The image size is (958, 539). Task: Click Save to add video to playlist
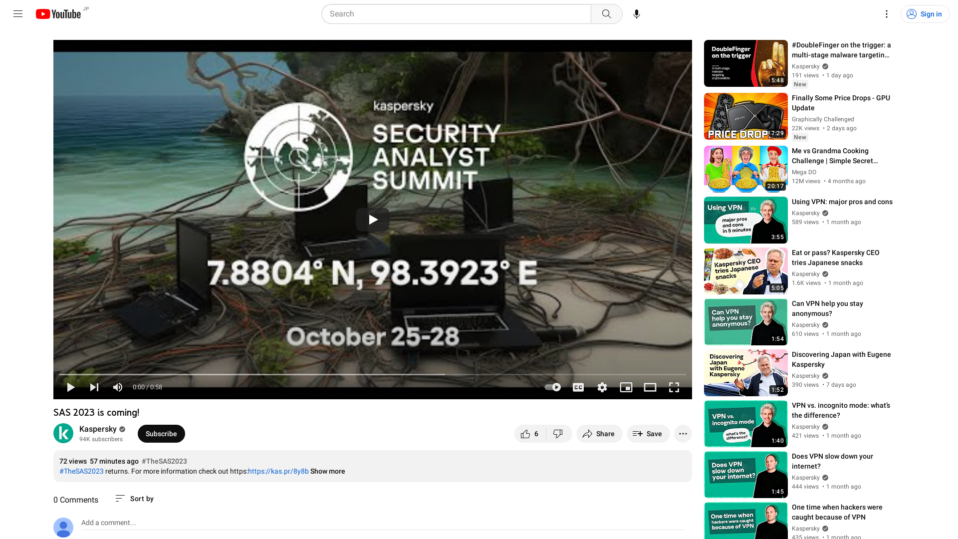click(647, 434)
